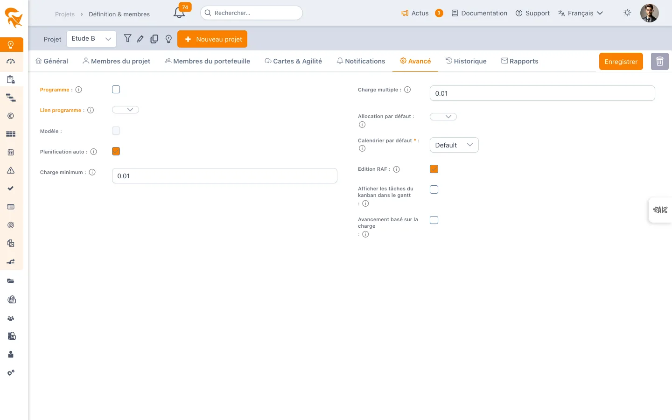The height and width of the screenshot is (420, 672).
Task: Open the Lien programme dropdown
Action: click(126, 110)
